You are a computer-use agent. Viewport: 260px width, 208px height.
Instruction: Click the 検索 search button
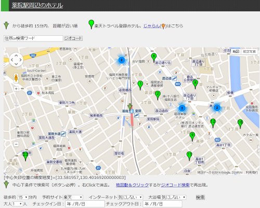pos(200,197)
